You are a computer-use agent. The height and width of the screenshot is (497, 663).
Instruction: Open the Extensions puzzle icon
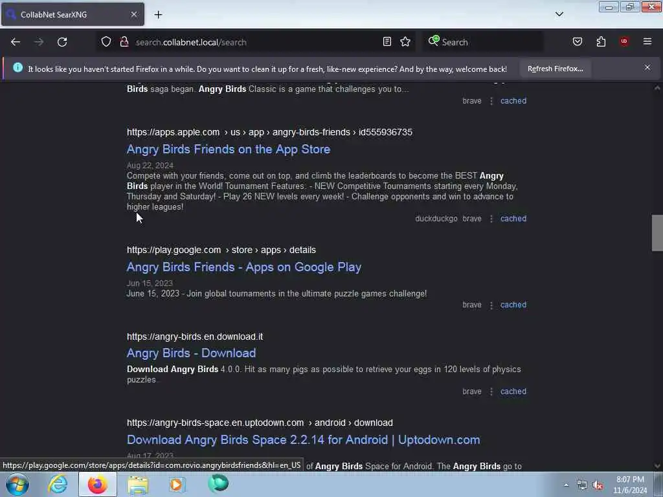pos(601,41)
